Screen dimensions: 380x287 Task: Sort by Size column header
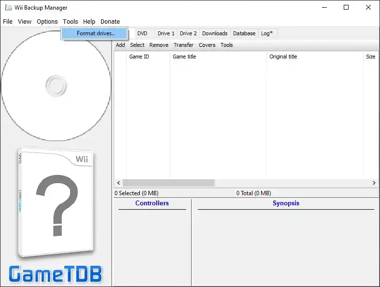click(371, 57)
